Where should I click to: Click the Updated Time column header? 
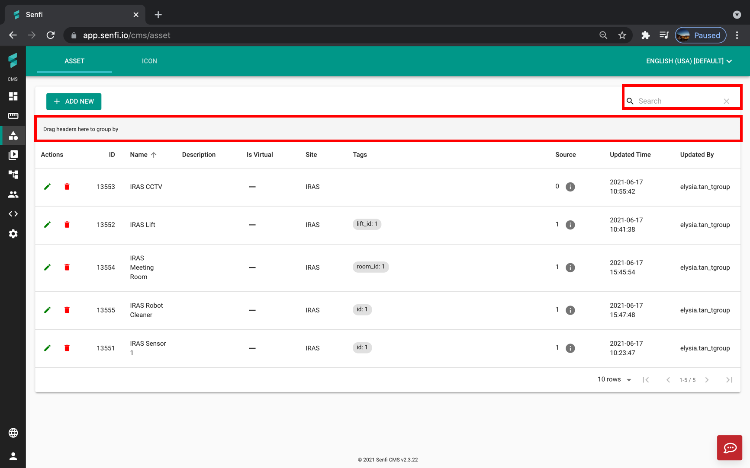630,155
